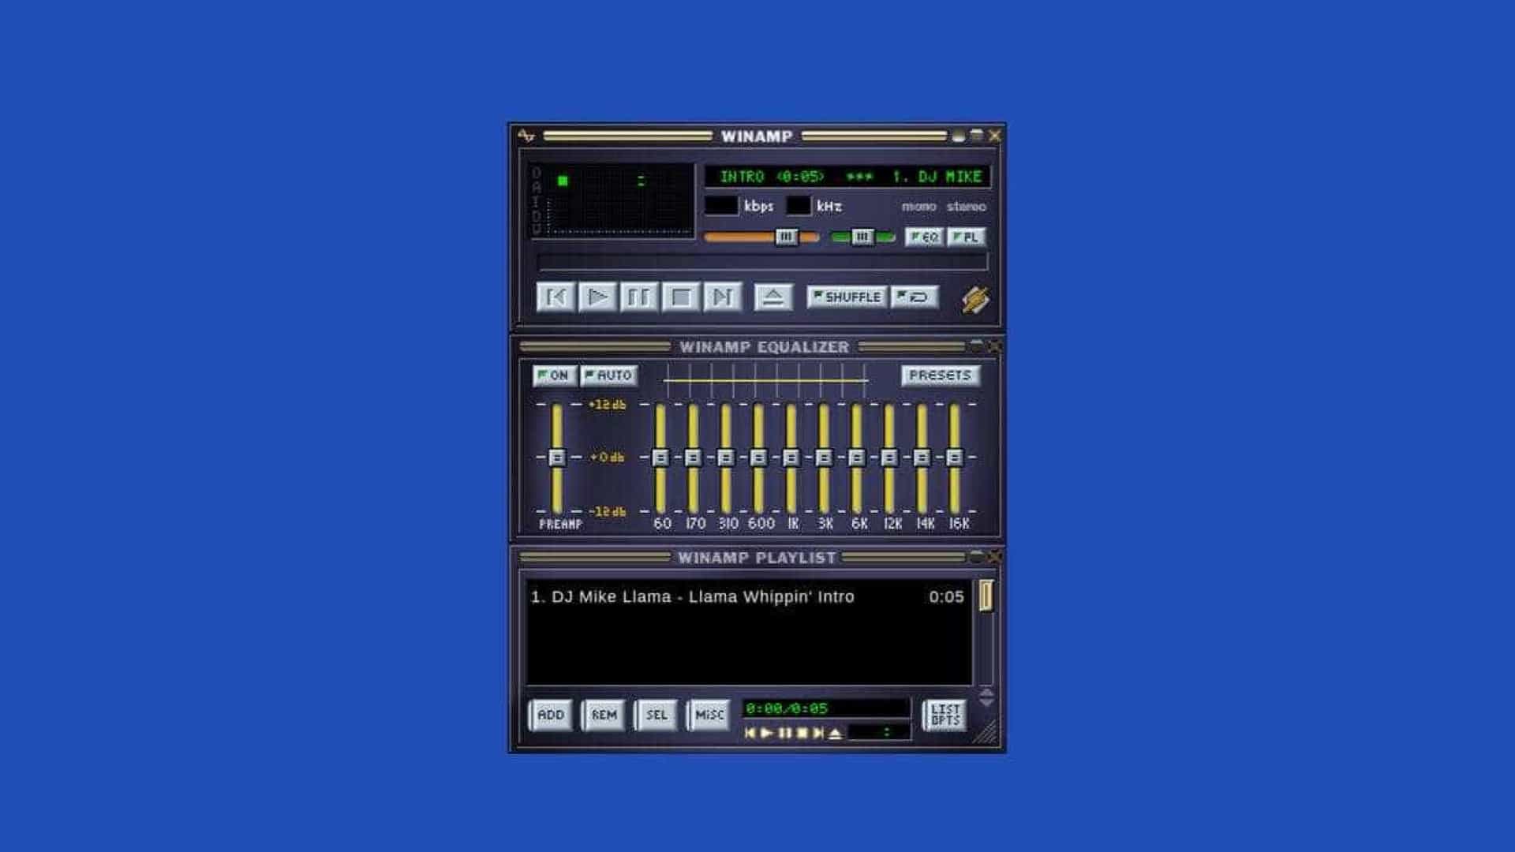The width and height of the screenshot is (1515, 852).
Task: Click the equalizer curve graph
Action: [766, 380]
